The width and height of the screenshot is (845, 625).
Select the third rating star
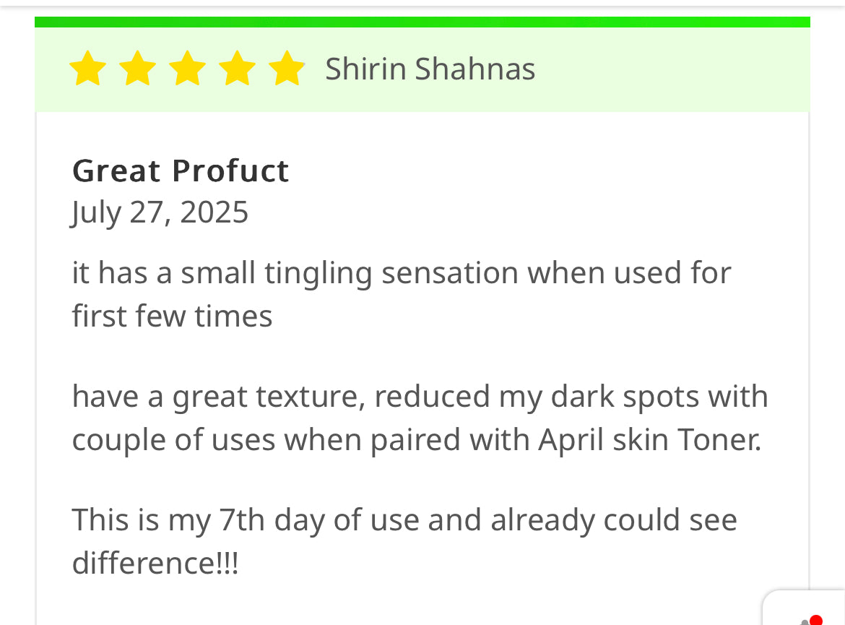click(x=187, y=69)
